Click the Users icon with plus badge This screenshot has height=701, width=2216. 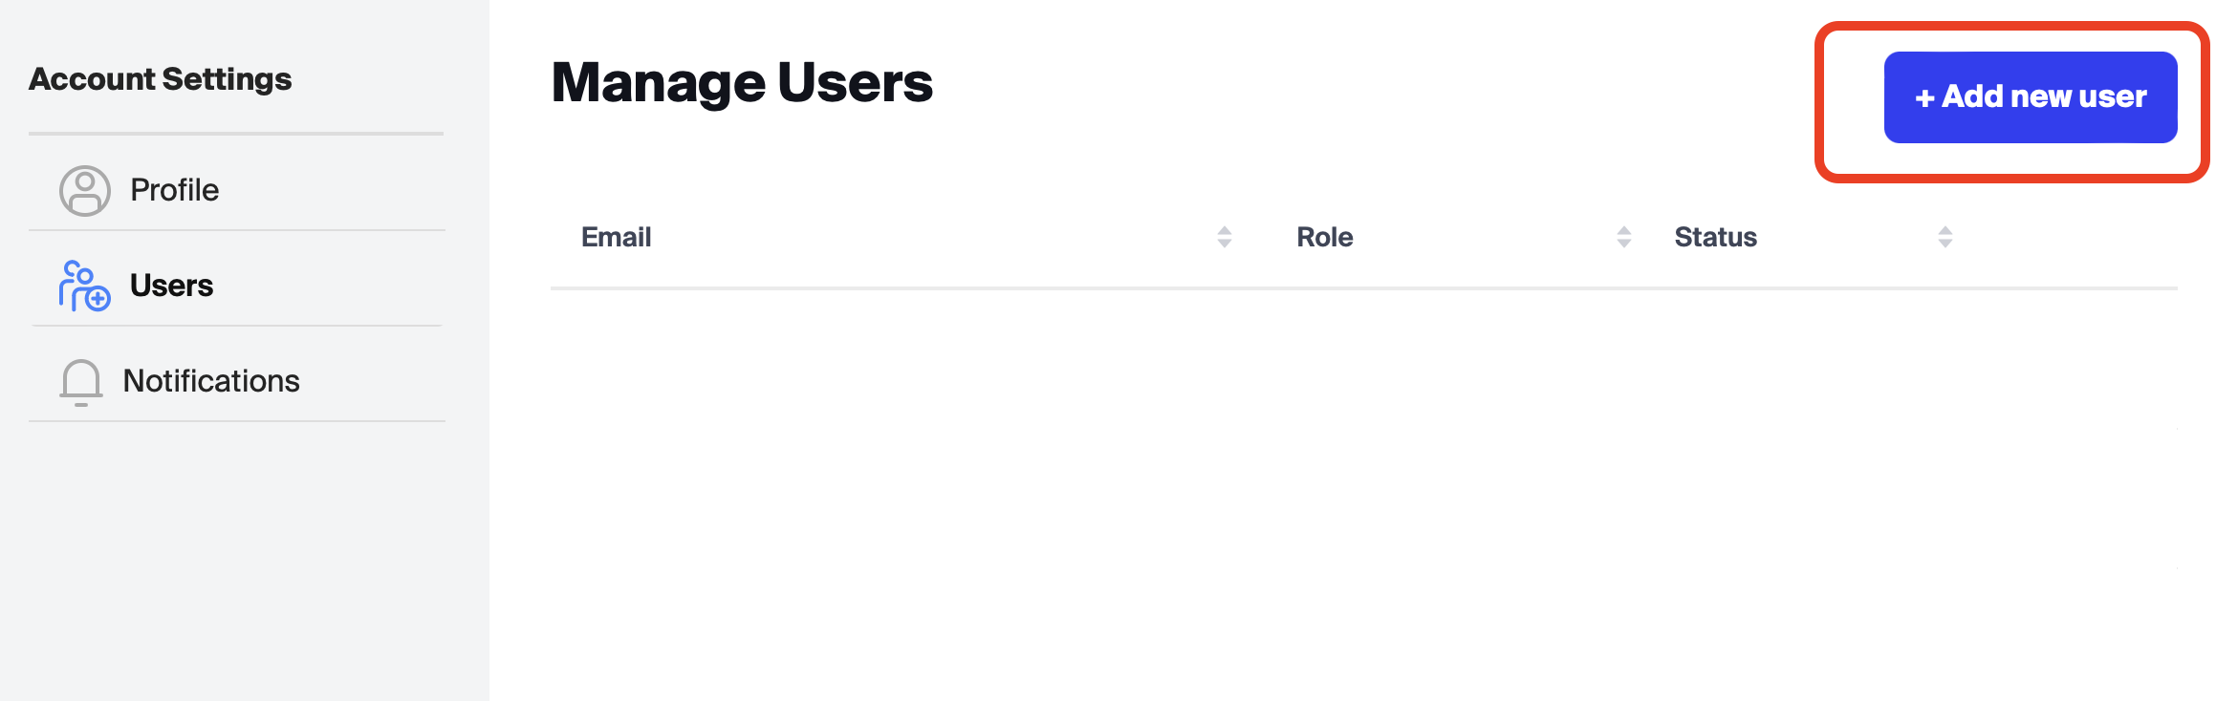coord(84,286)
